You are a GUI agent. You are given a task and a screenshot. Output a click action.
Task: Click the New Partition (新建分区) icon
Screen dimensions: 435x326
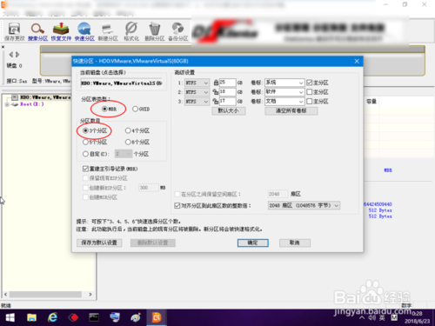click(x=108, y=31)
